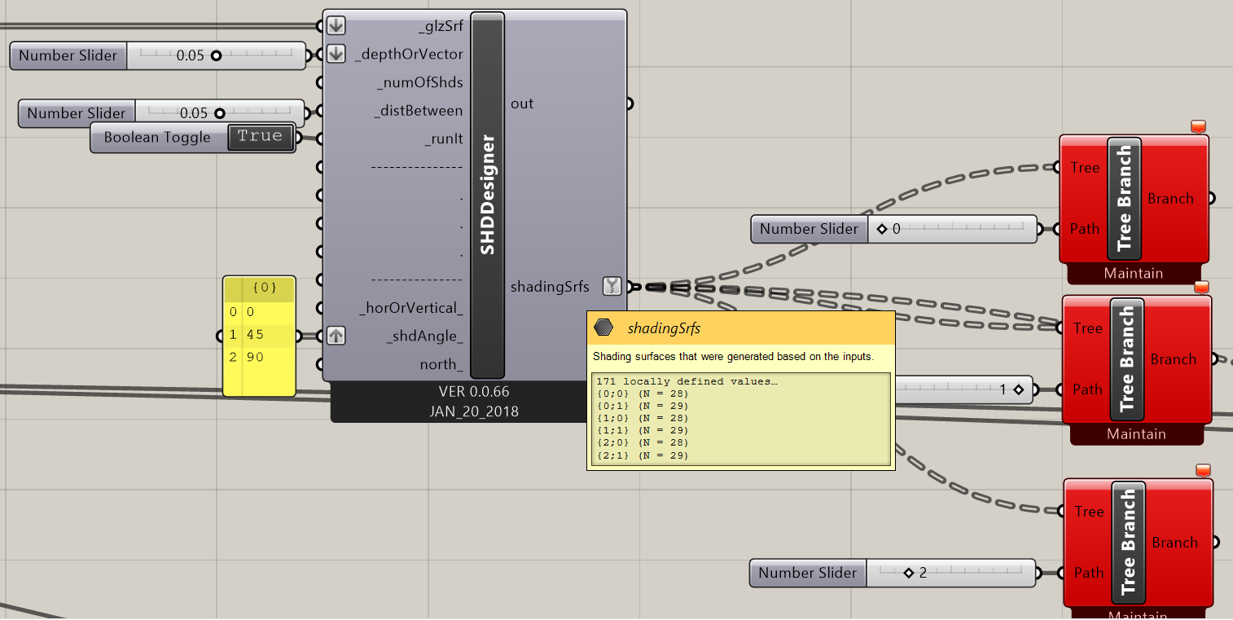
Task: Select the value 45 in the yellow panel
Action: (255, 335)
